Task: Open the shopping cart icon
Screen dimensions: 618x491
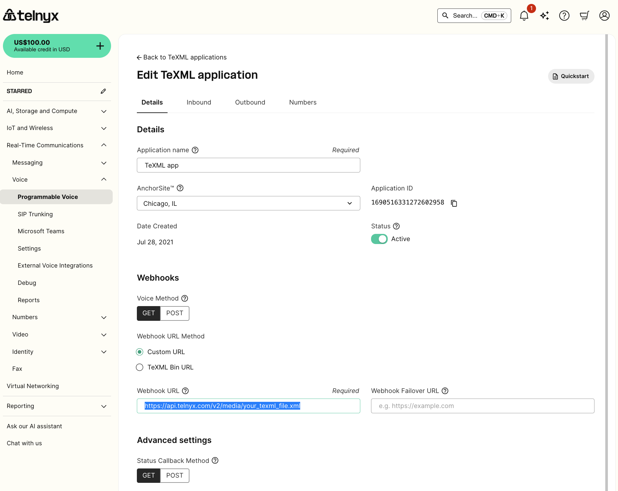Action: (x=584, y=15)
